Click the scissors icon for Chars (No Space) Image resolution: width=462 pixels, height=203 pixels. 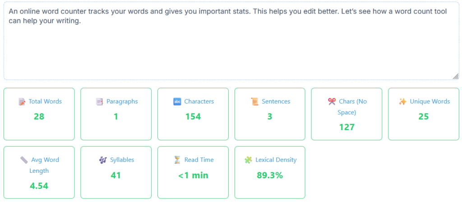coord(332,102)
